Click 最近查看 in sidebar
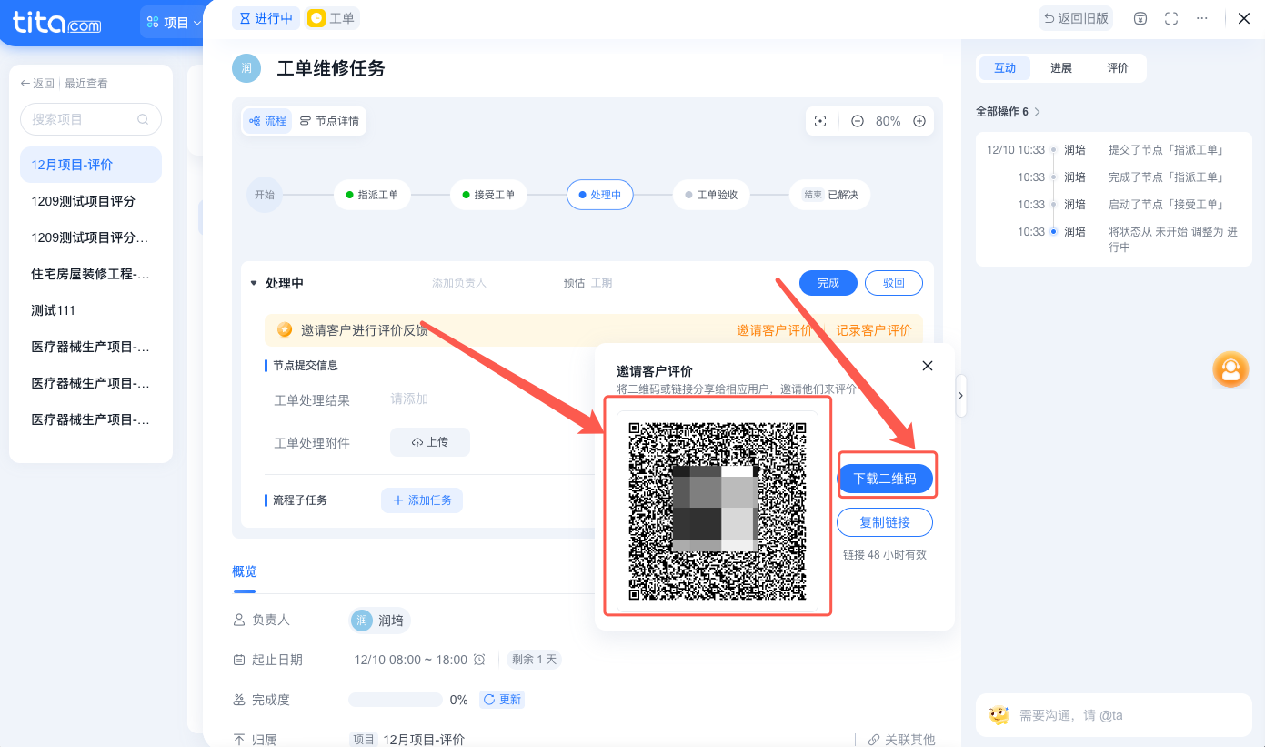Image resolution: width=1265 pixels, height=747 pixels. point(86,84)
